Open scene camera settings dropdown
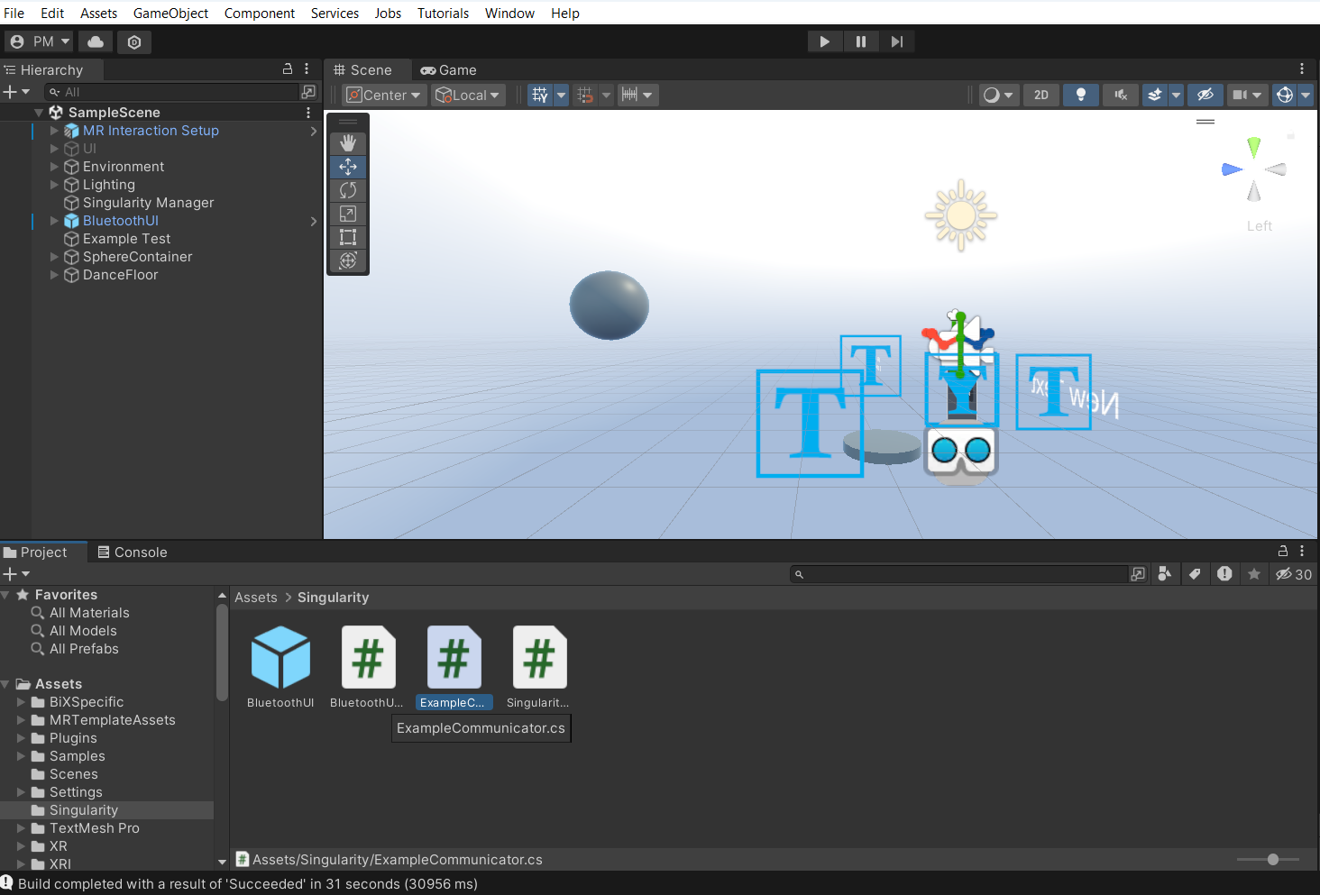The height and width of the screenshot is (895, 1320). pos(1247,95)
